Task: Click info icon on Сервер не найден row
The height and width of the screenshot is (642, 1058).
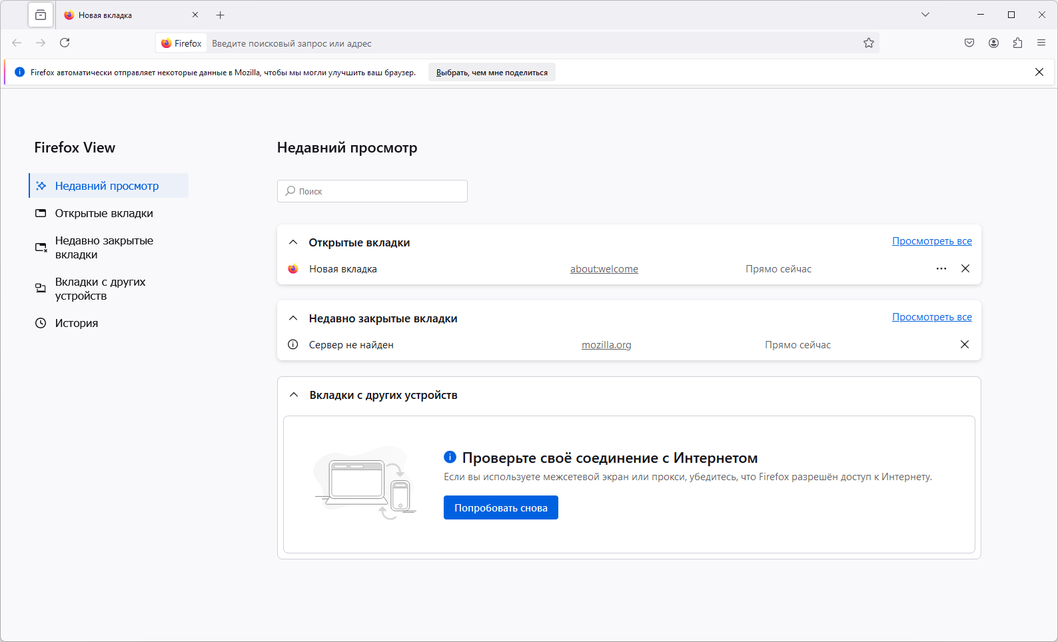Action: (x=292, y=344)
